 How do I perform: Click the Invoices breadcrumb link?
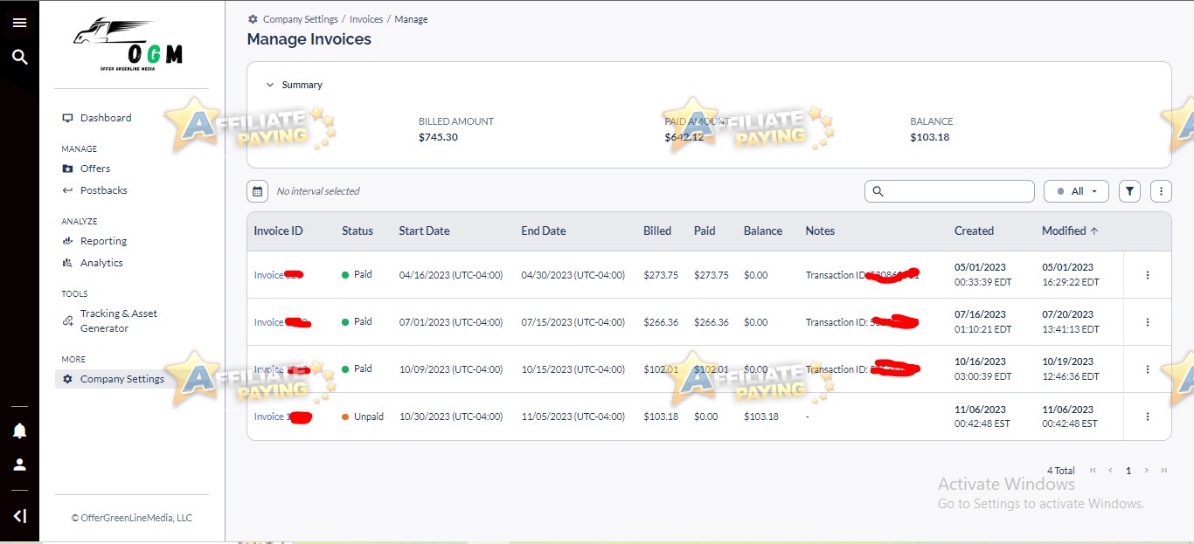pos(366,19)
